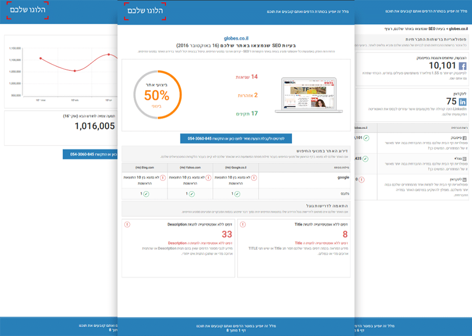Click warning icon for google under Bing.com column
This screenshot has height=336, width=472.
(x=163, y=178)
